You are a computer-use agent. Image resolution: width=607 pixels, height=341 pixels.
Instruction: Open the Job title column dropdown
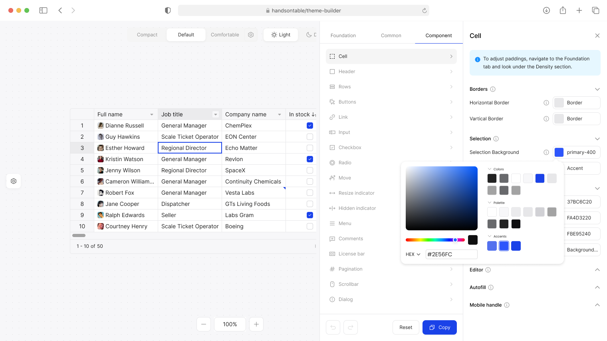tap(216, 114)
